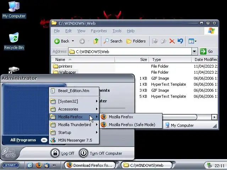This screenshot has height=170, width=227.
Task: Click the red Delete X icon
Action: [x=172, y=41]
